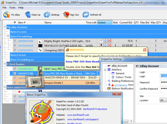167x124 pixels.
Task: Uncheck the checkbox for item 260459372388
Action: 15,73
